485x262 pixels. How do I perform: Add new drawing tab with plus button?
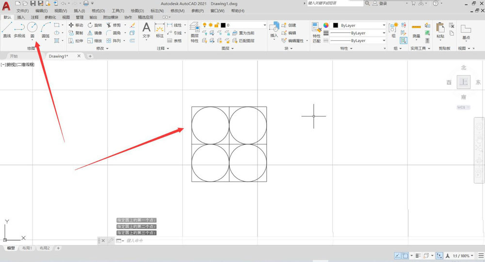pyautogui.click(x=90, y=56)
